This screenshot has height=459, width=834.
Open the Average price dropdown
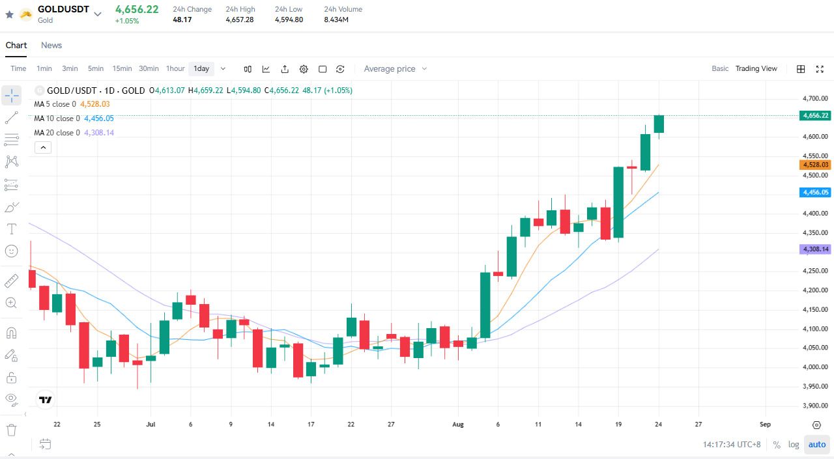point(395,69)
